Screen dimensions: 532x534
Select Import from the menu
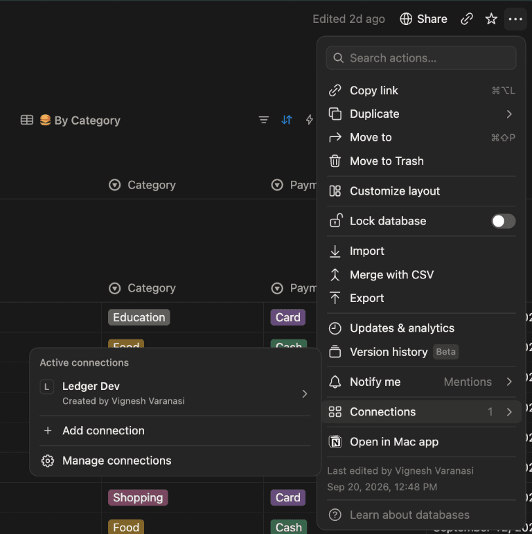click(x=421, y=251)
